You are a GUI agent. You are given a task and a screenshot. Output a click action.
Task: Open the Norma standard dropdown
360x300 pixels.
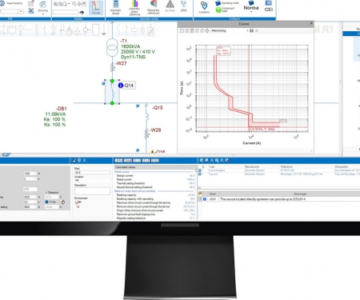point(251,9)
